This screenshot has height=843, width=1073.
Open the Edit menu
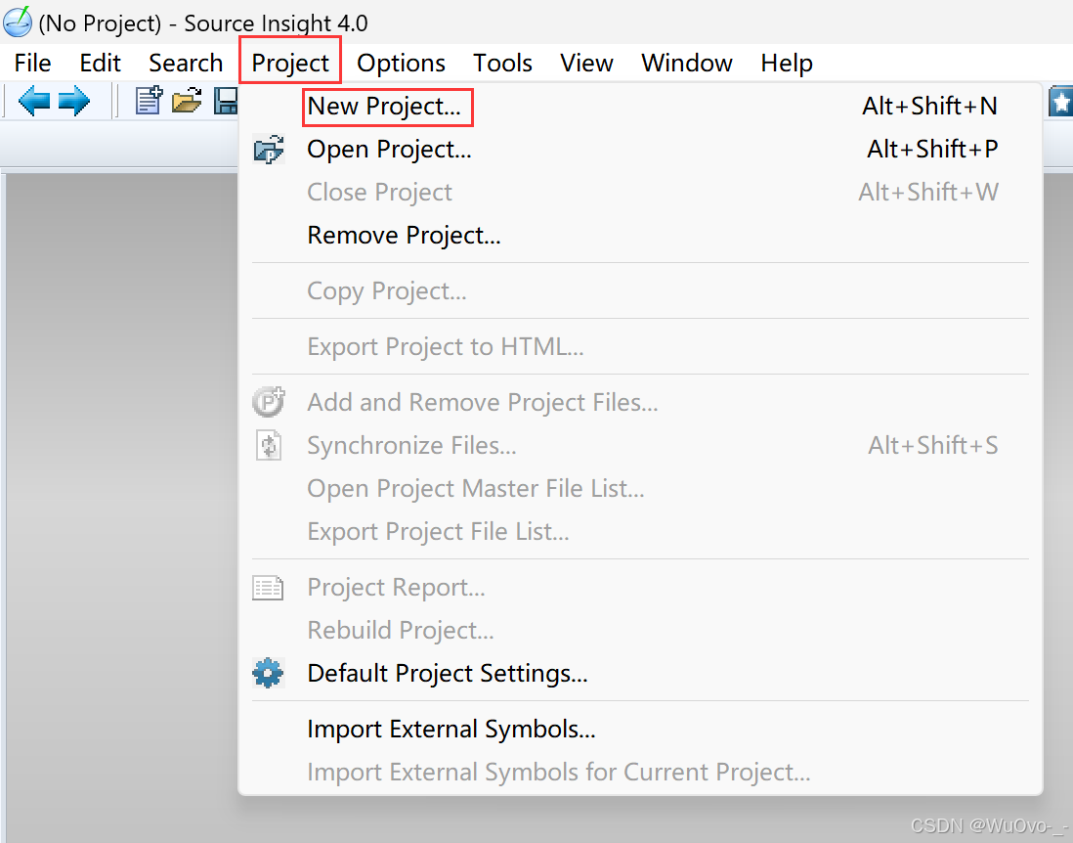(100, 63)
